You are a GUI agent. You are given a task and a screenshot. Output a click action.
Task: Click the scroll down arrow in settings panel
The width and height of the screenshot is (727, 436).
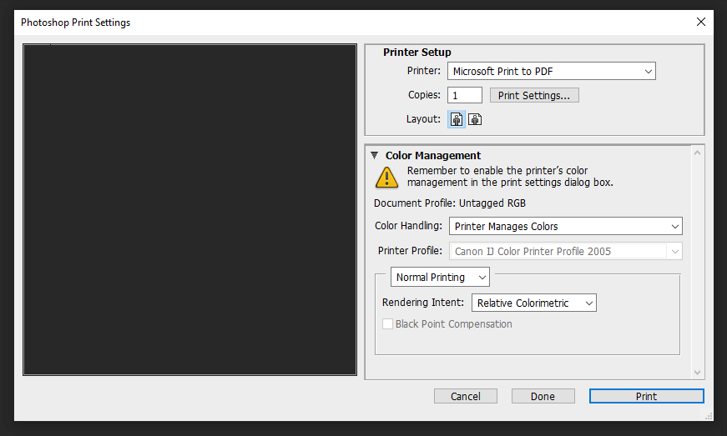point(697,373)
